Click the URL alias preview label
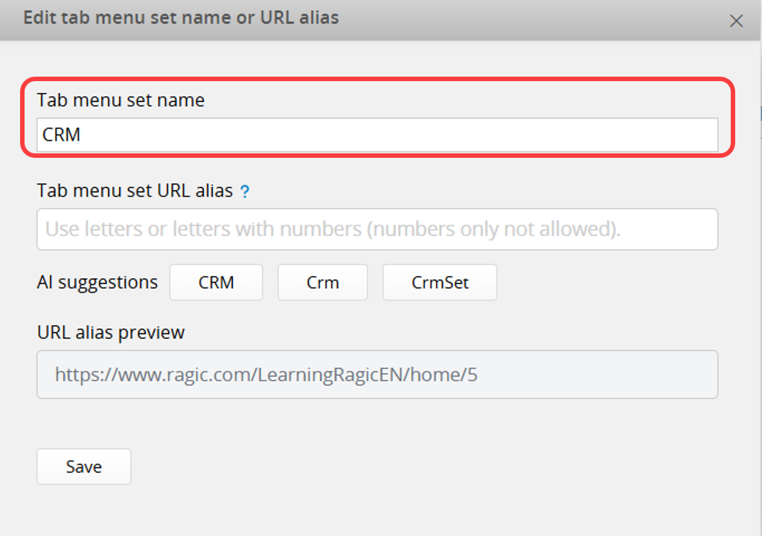This screenshot has width=762, height=536. (x=111, y=332)
